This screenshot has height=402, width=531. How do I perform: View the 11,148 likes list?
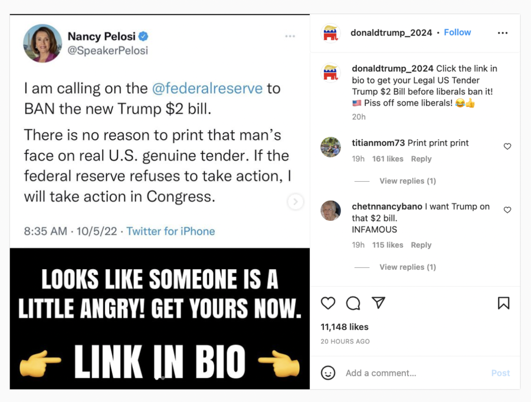[345, 327]
